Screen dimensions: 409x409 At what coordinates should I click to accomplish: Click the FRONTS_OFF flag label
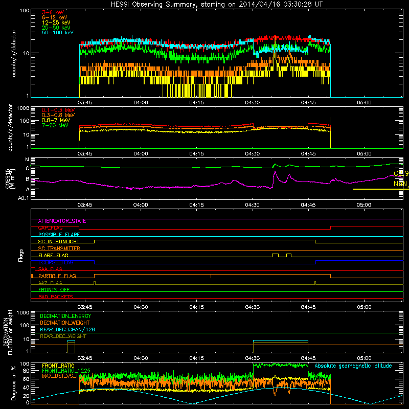[x=54, y=290]
